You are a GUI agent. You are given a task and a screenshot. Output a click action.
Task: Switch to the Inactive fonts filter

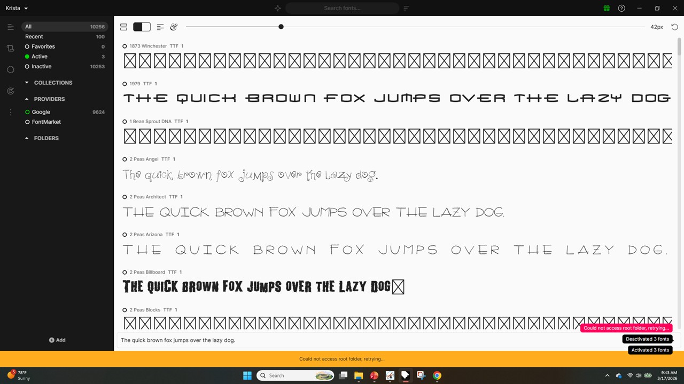point(41,66)
